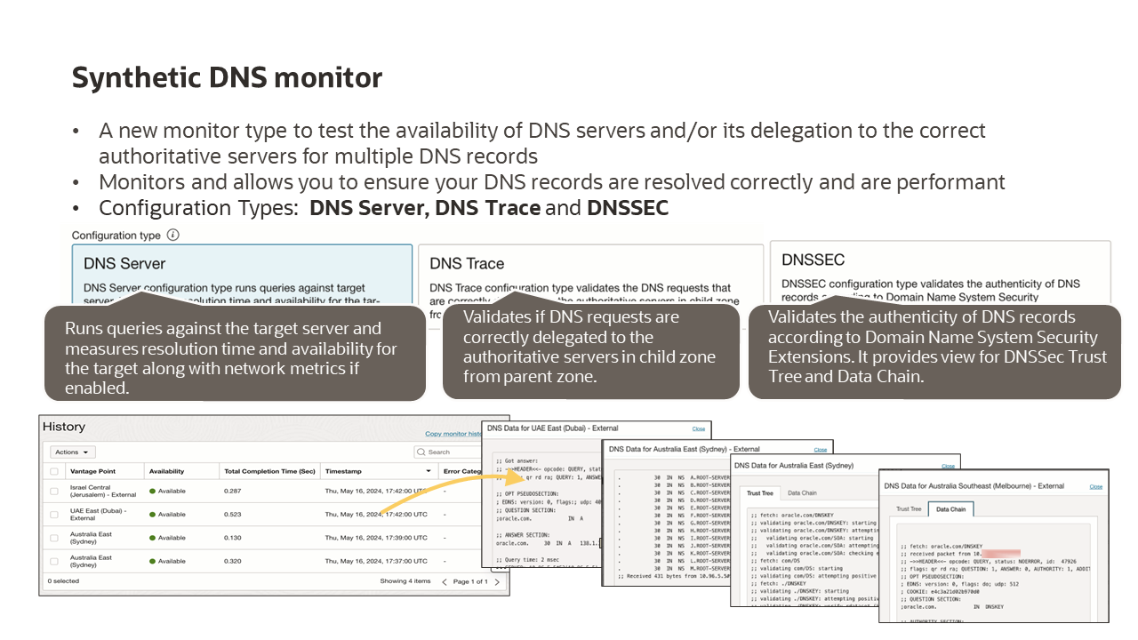This screenshot has width=1138, height=640.
Task: Click the green status dot for UAE East
Action: point(152,514)
